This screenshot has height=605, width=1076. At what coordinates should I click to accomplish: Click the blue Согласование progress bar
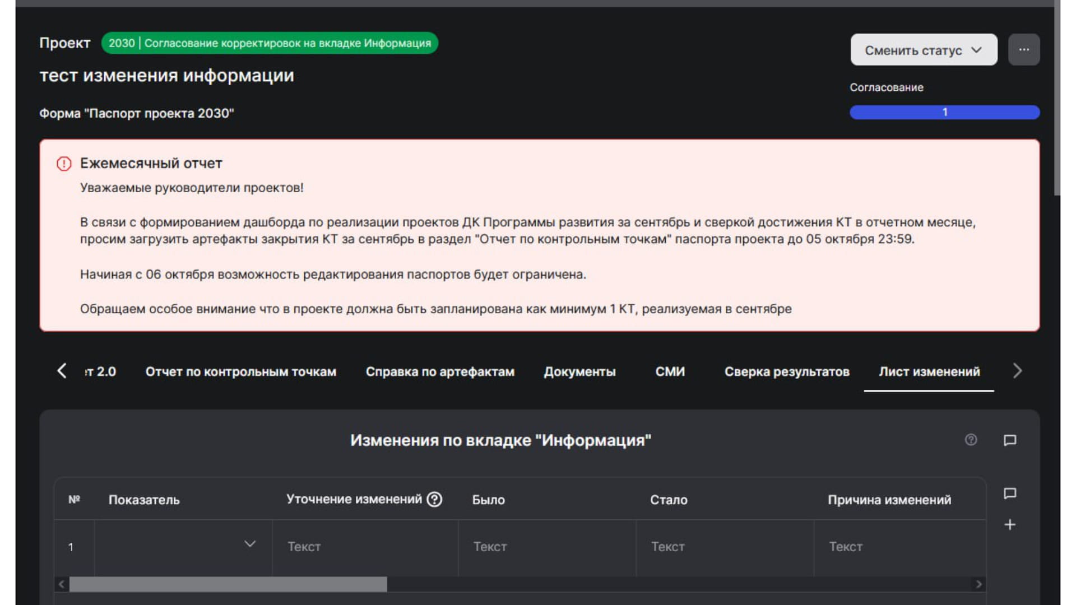pos(944,112)
